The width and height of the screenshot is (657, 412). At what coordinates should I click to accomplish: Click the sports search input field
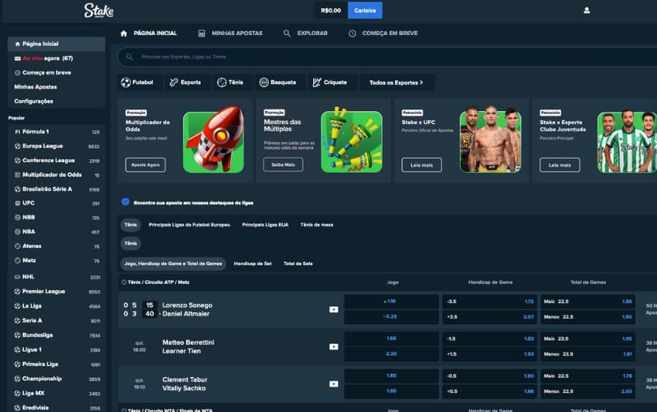click(388, 56)
